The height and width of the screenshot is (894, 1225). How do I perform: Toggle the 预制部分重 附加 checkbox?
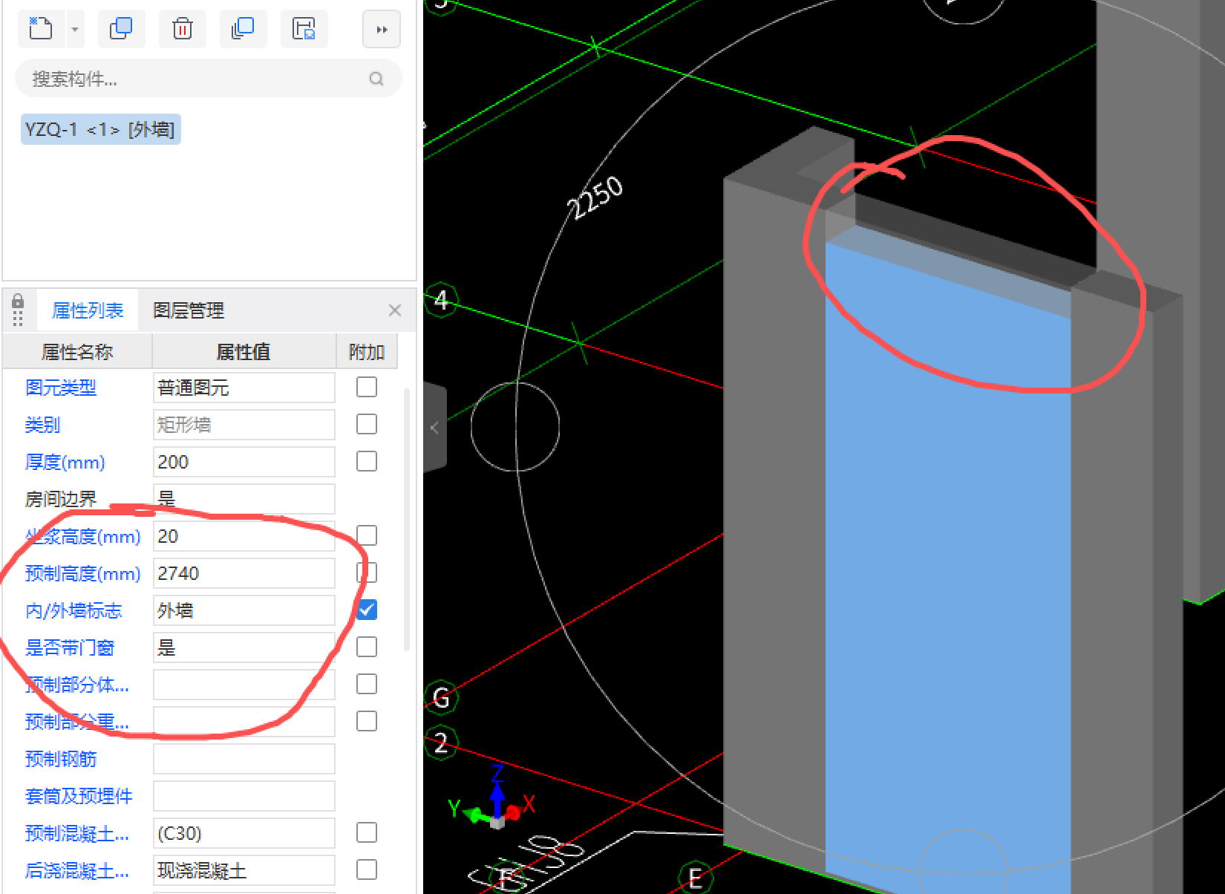(x=367, y=721)
